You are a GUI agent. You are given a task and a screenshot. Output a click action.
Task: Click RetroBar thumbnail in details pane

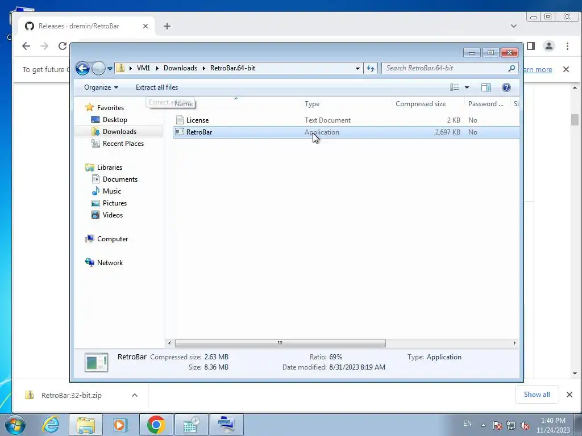pyautogui.click(x=97, y=362)
